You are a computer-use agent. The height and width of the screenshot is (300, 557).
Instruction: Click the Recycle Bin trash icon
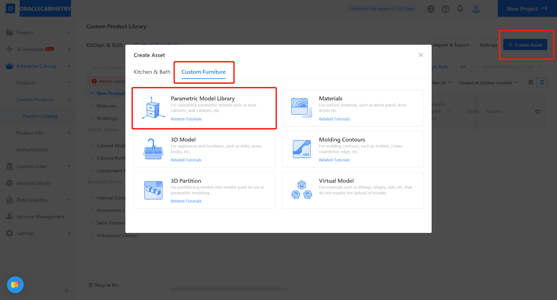pyautogui.click(x=91, y=285)
